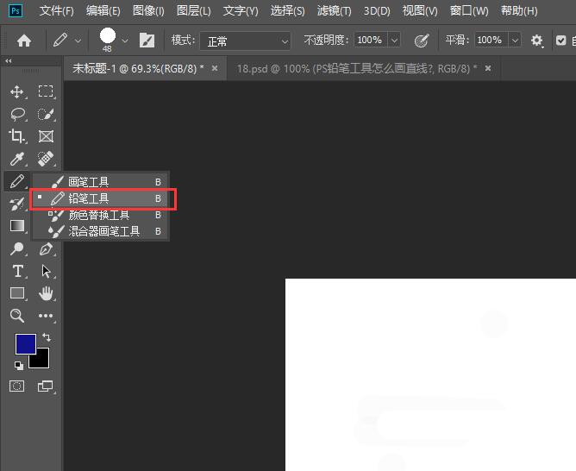Choose 铅笔工具 from the flyout

(x=100, y=198)
